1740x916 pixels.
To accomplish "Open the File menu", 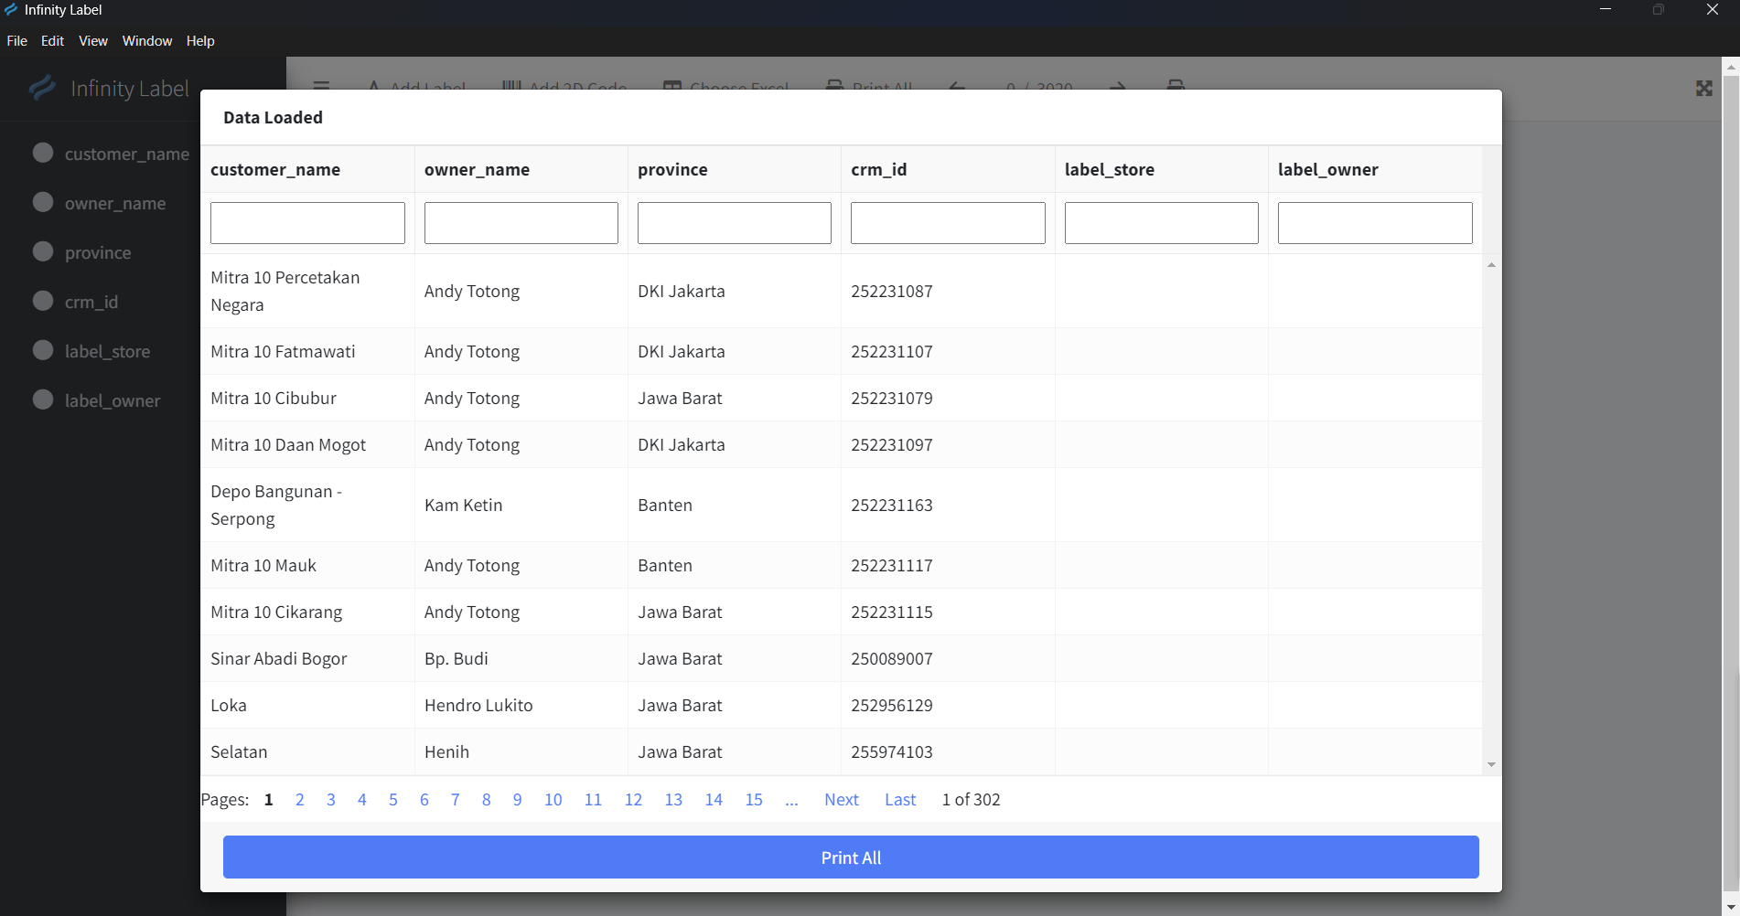I will [x=16, y=41].
